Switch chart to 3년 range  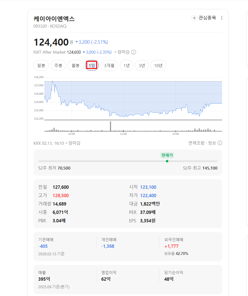[x=142, y=66]
